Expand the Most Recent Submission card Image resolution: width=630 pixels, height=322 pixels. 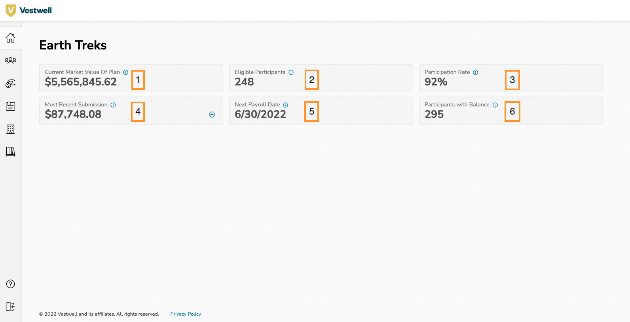pyautogui.click(x=212, y=115)
